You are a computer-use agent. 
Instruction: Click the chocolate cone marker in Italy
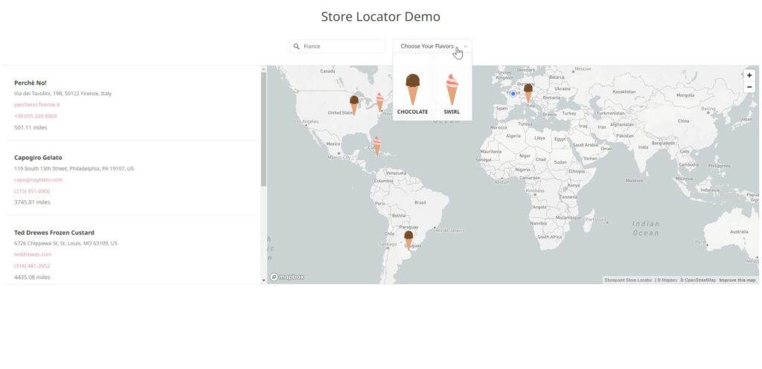[528, 92]
